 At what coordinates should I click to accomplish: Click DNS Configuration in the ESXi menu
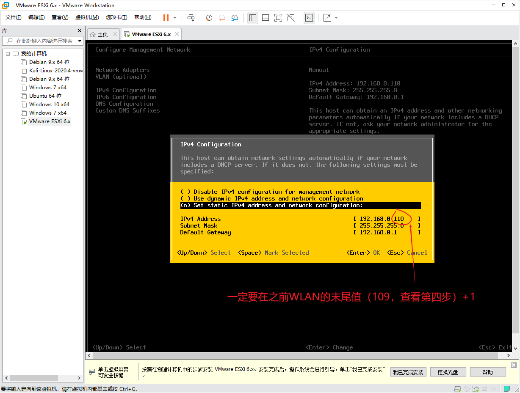click(124, 104)
